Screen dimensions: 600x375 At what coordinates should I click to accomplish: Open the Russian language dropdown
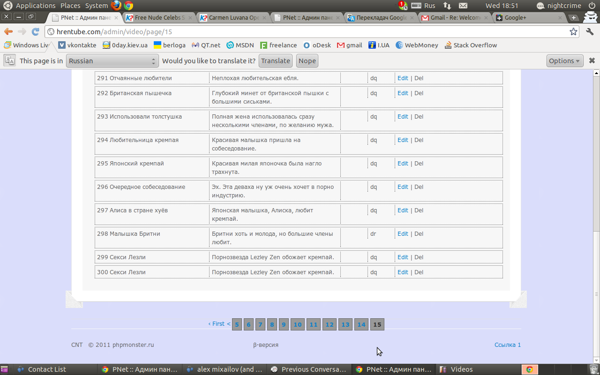click(112, 61)
